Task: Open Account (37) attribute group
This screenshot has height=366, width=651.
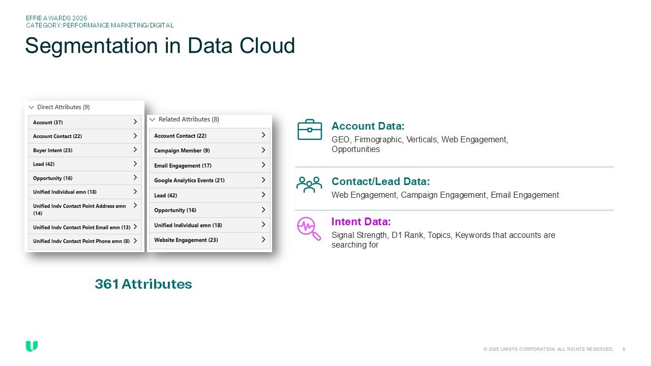Action: tap(84, 123)
